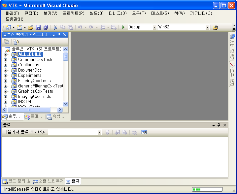This screenshot has height=194, width=237.
Task: Open the 빌드(B) menu
Action: click(x=97, y=13)
